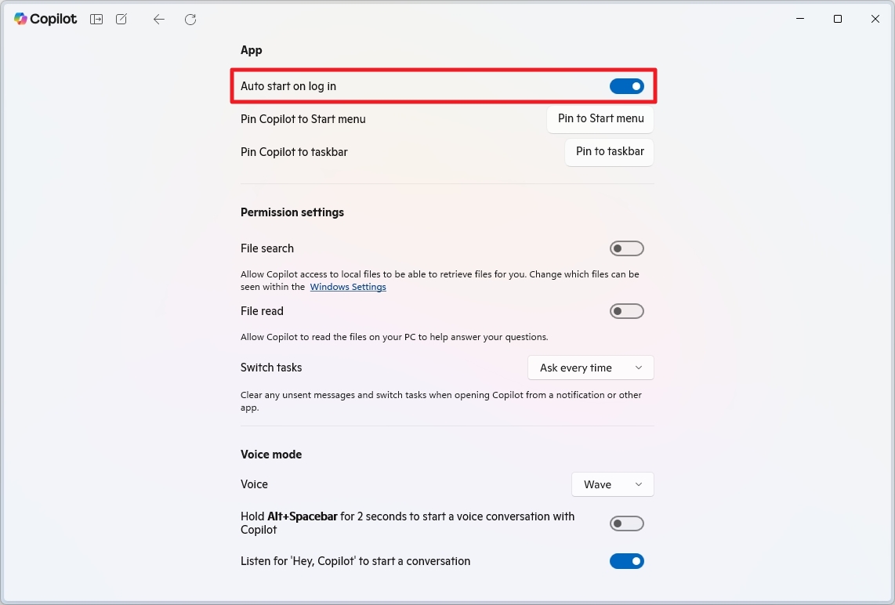
Task: Start a new chat with compose icon
Action: point(121,20)
